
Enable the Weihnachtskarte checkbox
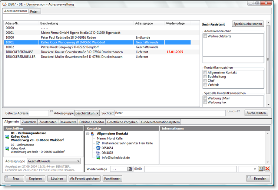click(205, 36)
